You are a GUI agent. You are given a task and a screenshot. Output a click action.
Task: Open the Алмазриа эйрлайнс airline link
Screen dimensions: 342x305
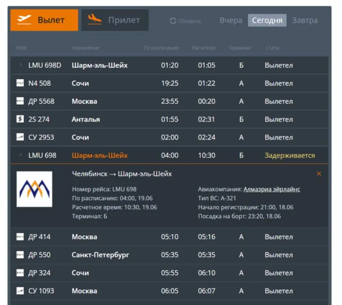click(271, 189)
